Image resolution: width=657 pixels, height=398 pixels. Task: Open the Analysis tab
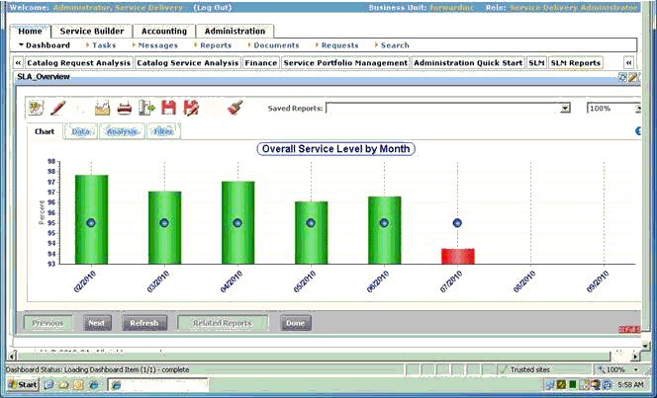(123, 131)
